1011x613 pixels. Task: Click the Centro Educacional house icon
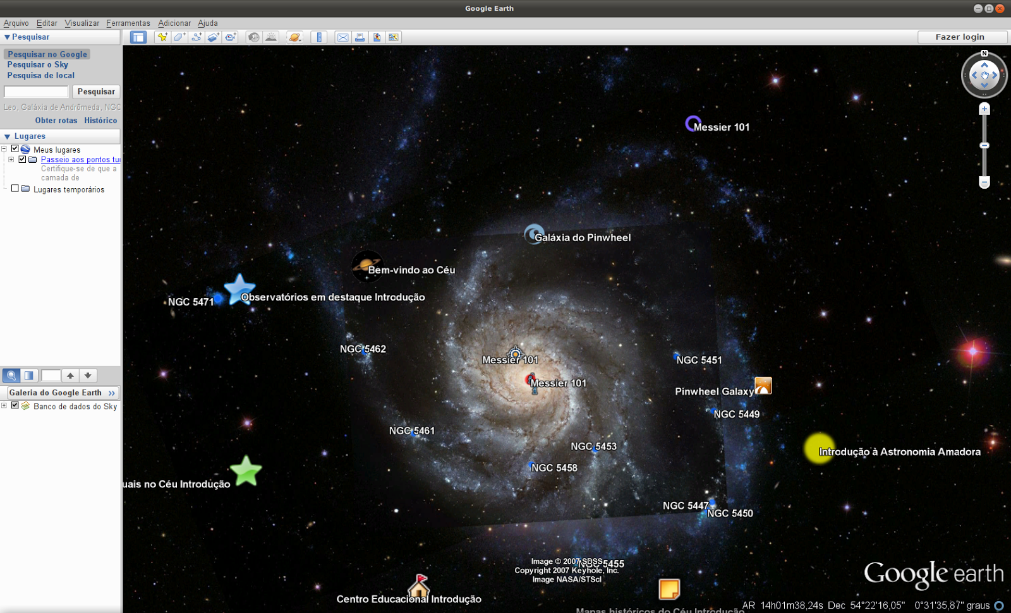click(418, 586)
